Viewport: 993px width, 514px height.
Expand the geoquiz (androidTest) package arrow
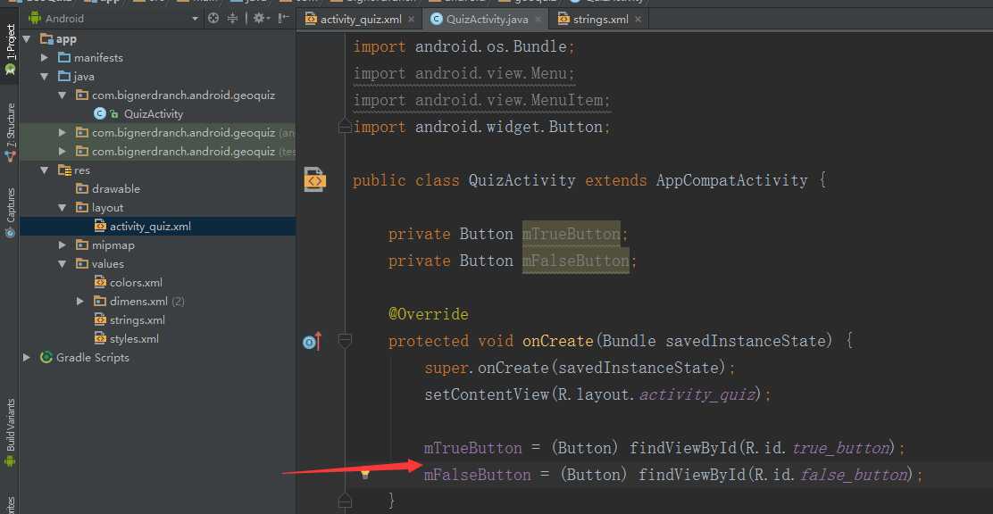click(63, 133)
